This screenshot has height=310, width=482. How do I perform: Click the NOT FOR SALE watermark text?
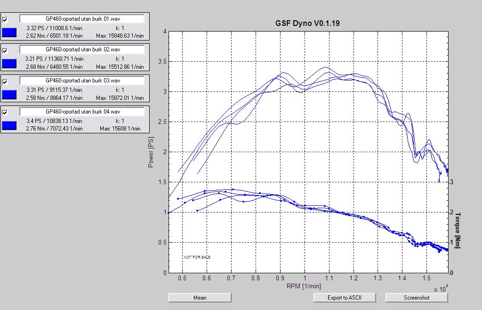197,257
